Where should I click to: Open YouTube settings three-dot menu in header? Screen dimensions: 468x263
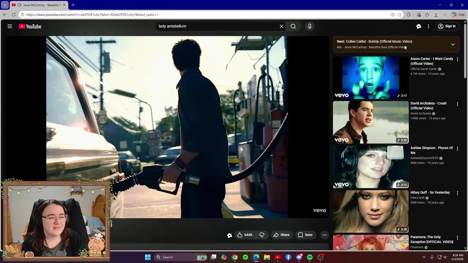[x=429, y=26]
